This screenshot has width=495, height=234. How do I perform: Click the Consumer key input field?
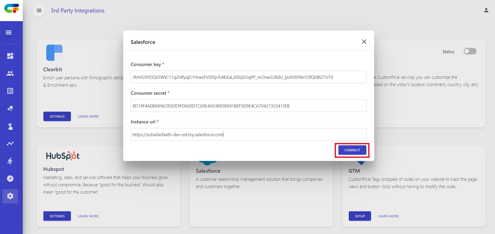pyautogui.click(x=248, y=77)
